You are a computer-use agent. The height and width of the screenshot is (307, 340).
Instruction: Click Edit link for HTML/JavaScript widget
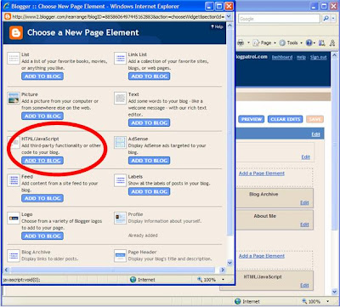click(x=304, y=285)
